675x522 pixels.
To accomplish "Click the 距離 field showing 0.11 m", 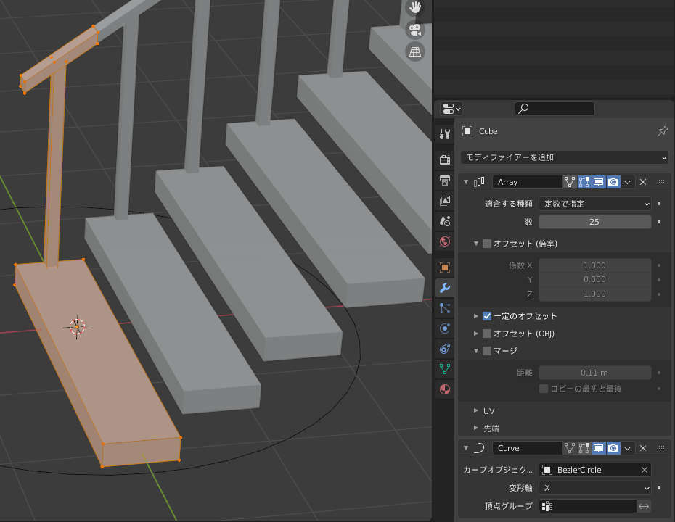I will click(x=595, y=373).
